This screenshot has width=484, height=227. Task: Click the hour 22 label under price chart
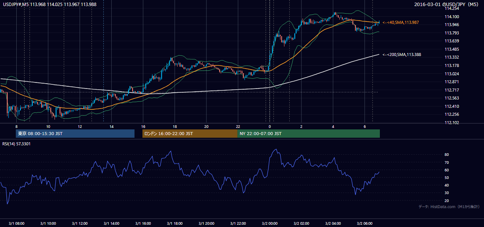(238, 126)
